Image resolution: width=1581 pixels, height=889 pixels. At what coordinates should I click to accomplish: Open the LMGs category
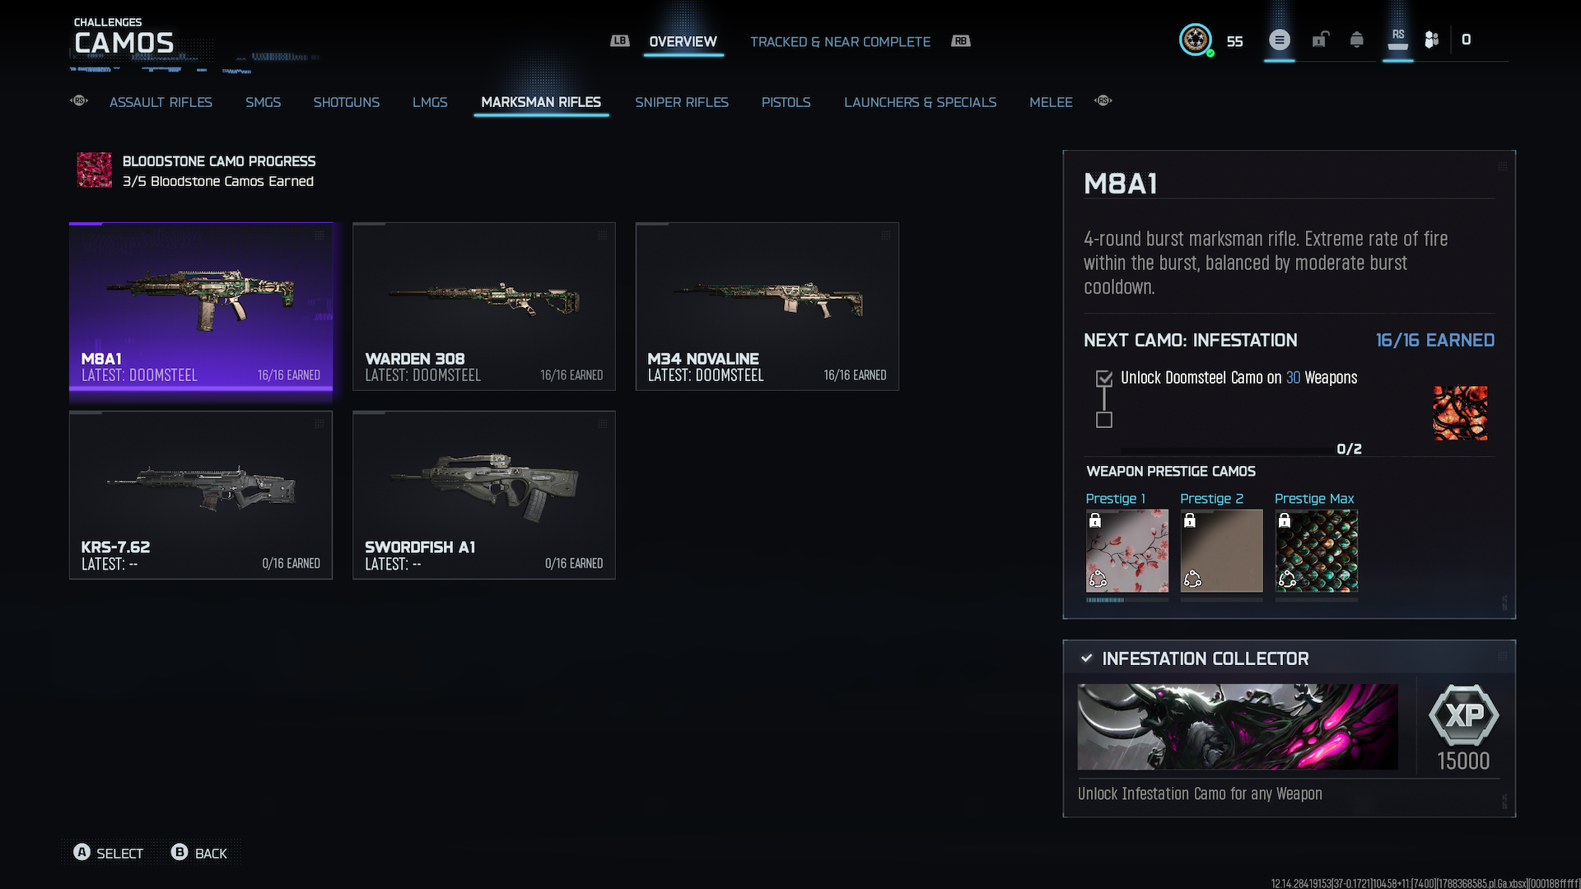coord(430,102)
